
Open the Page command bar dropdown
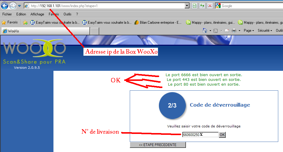[249, 31]
